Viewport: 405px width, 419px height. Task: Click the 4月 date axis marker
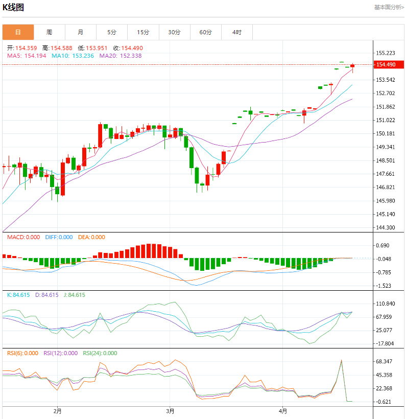[283, 411]
